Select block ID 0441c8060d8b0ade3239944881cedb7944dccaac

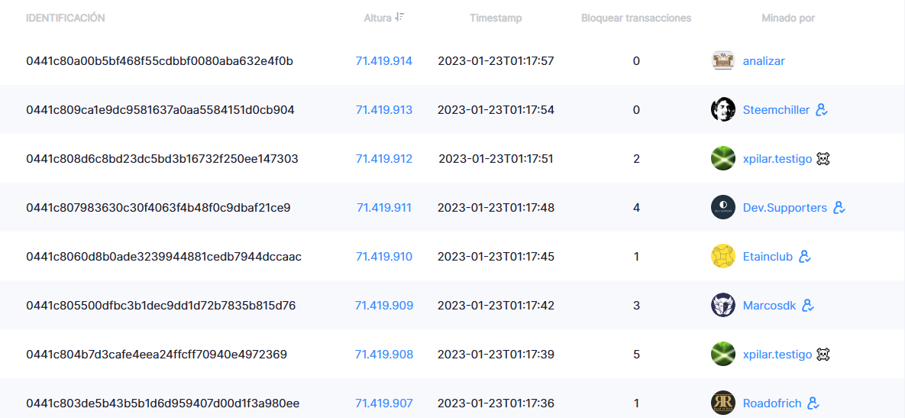pyautogui.click(x=164, y=256)
